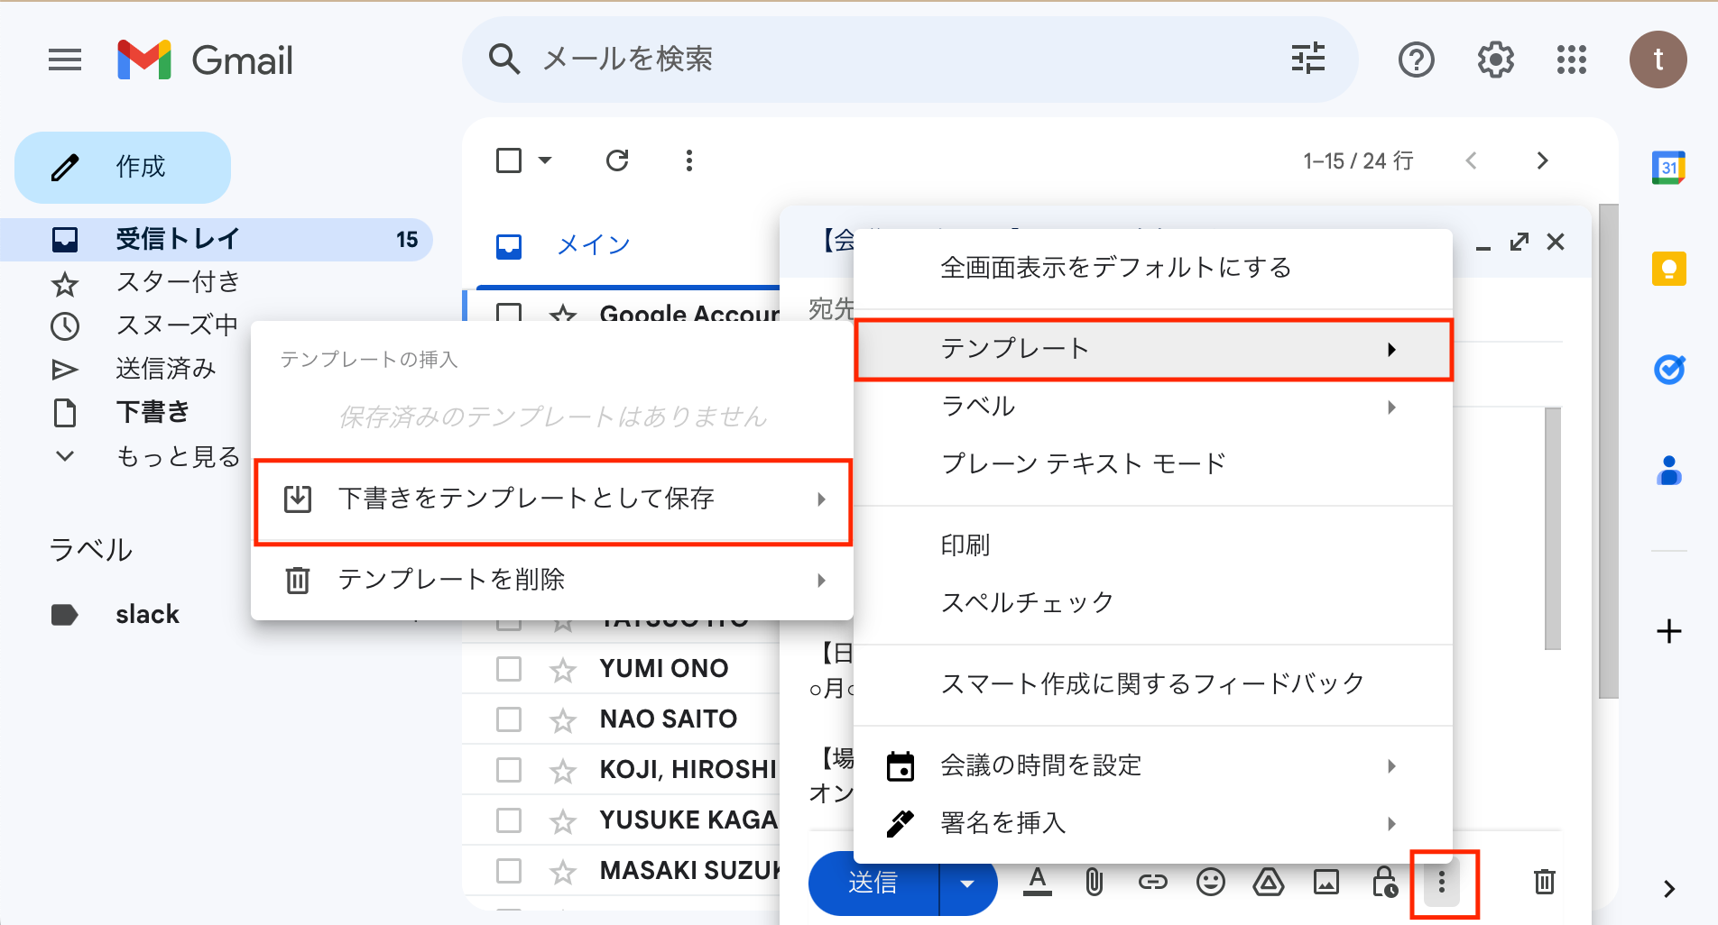Click the search magnifier icon
1718x925 pixels.
(503, 60)
